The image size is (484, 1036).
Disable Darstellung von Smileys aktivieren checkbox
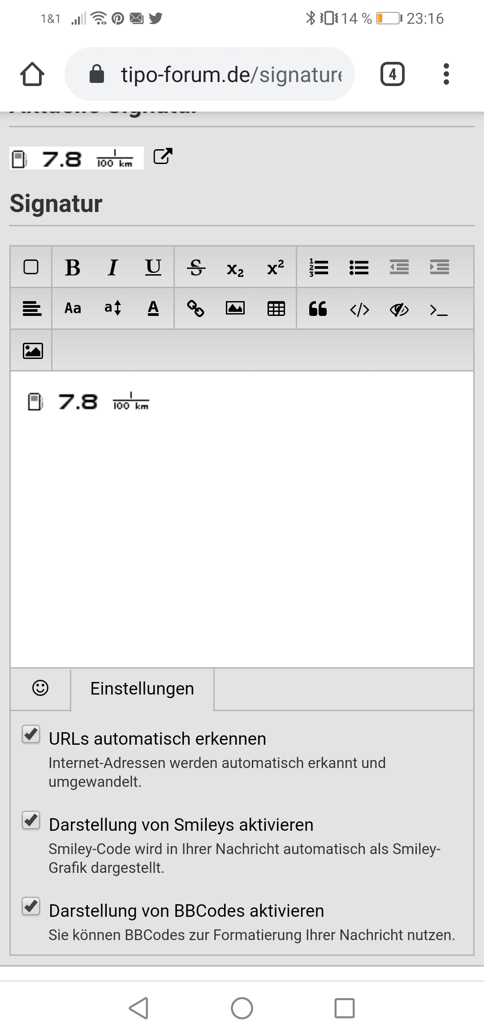click(x=31, y=820)
